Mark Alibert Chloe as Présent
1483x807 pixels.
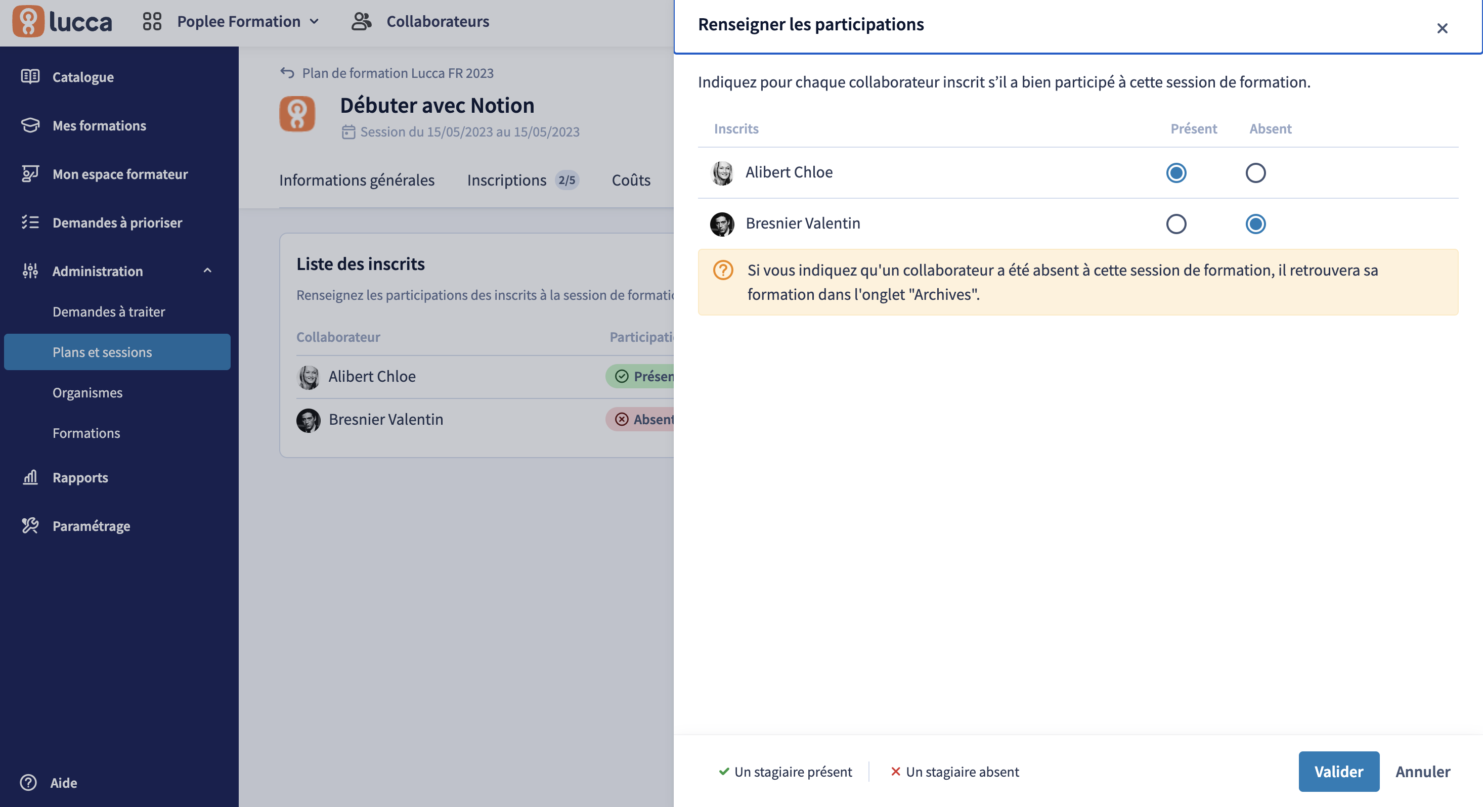[1176, 173]
